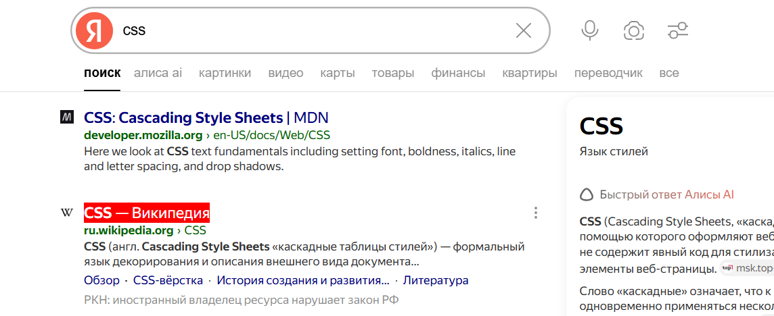The width and height of the screenshot is (774, 316).
Task: Select the поиск tab
Action: tap(102, 74)
